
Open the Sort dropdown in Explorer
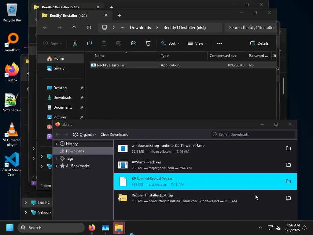[x=170, y=43]
